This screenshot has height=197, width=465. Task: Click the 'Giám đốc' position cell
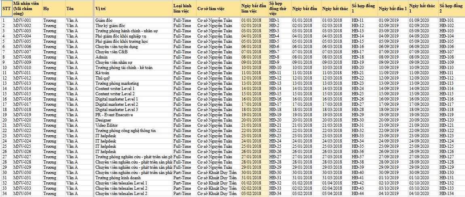coord(133,20)
